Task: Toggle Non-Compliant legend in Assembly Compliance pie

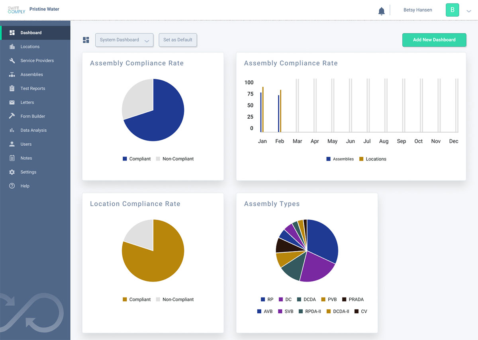Action: click(174, 159)
